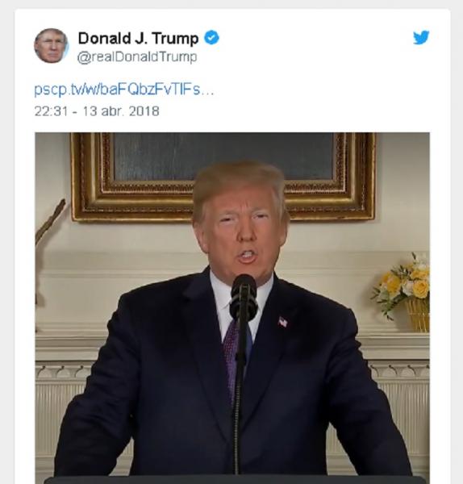Open the Twitter bird logo
Viewport: 463px width, 484px height.
click(x=421, y=38)
